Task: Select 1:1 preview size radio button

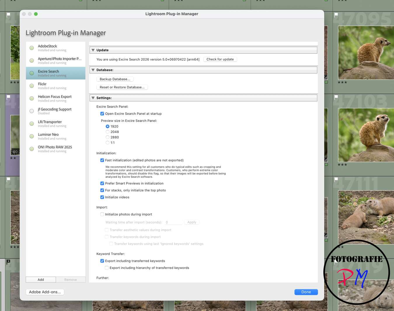Action: [x=107, y=143]
